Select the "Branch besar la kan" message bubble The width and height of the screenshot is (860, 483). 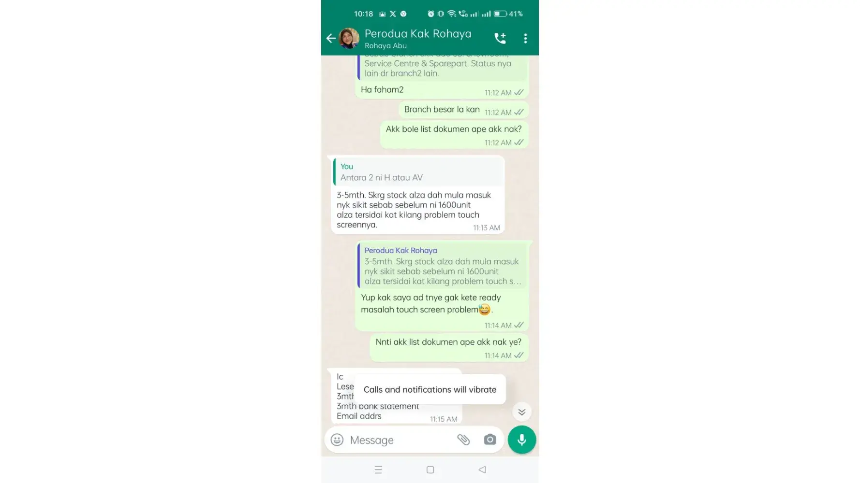click(x=463, y=110)
